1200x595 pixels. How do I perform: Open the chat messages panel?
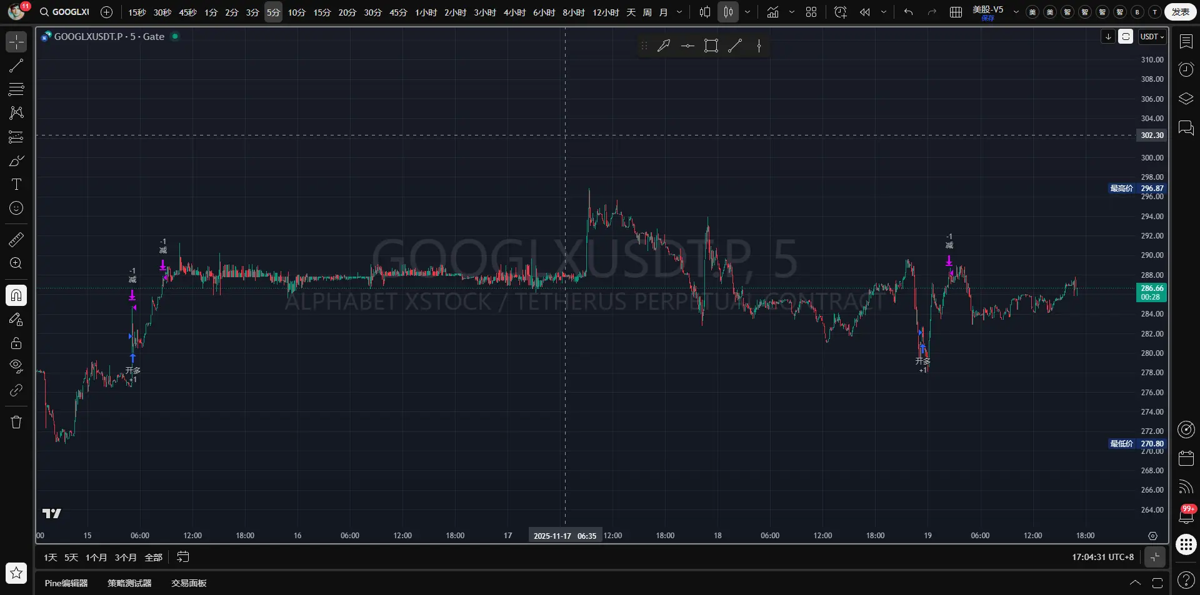1186,128
